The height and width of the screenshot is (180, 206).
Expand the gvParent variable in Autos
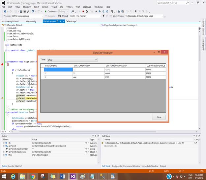click(4, 146)
